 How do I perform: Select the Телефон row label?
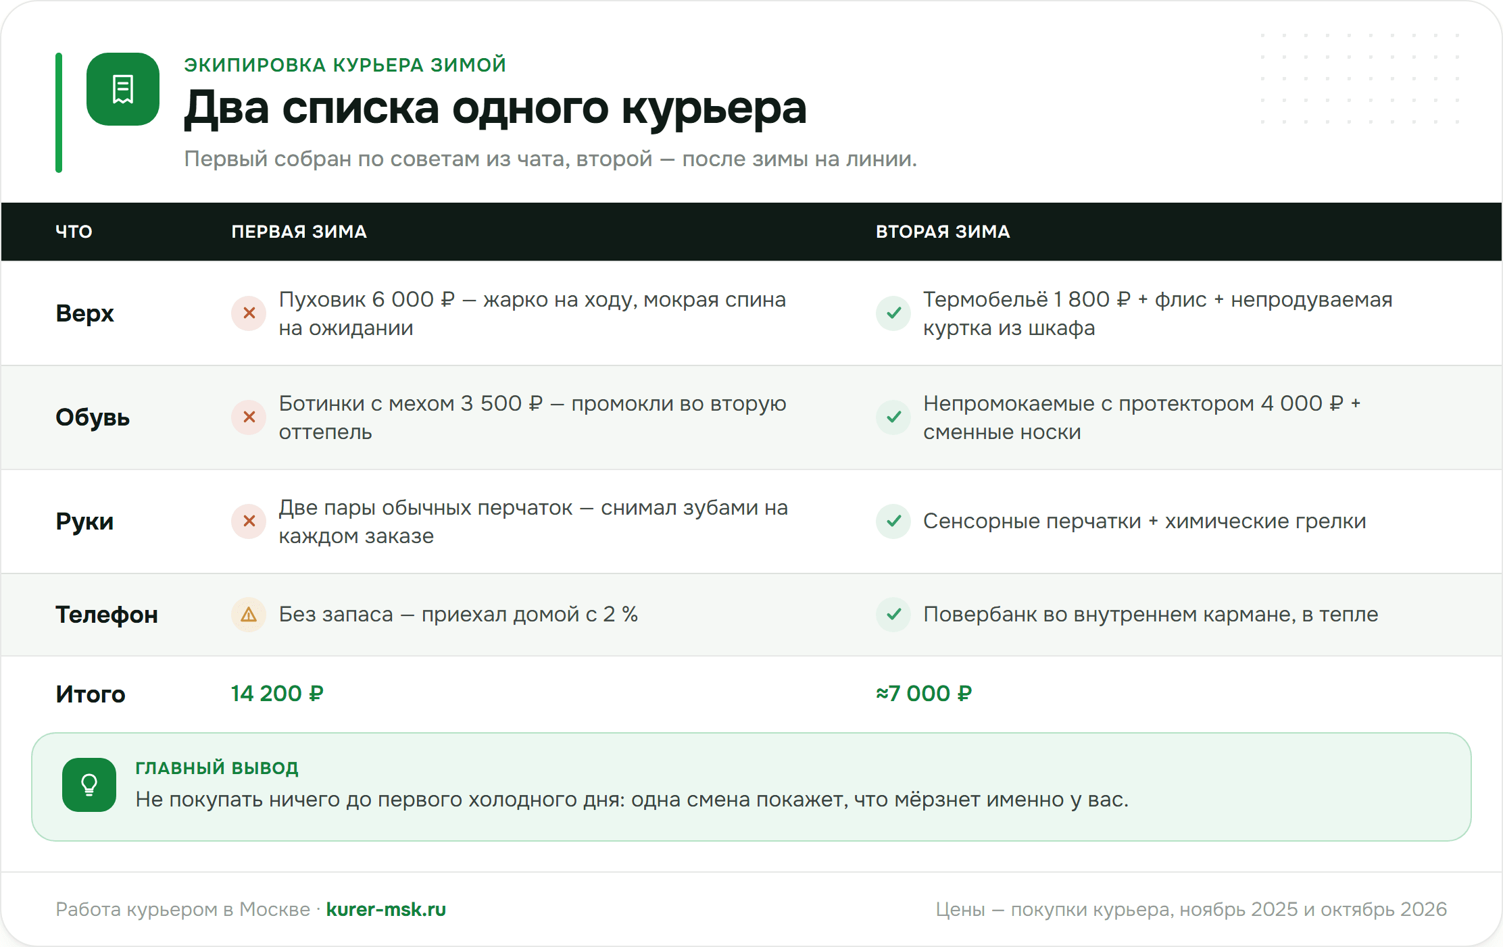(107, 615)
